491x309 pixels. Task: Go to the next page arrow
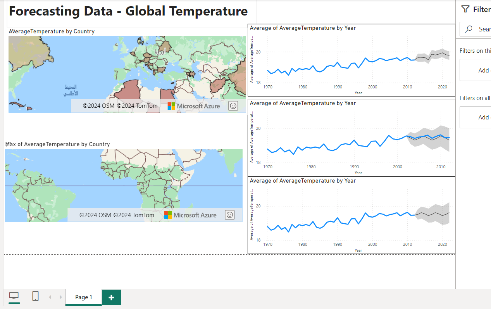click(60, 297)
